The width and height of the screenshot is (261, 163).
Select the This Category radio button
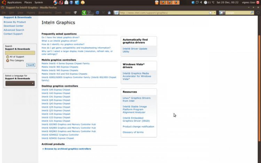point(8,61)
